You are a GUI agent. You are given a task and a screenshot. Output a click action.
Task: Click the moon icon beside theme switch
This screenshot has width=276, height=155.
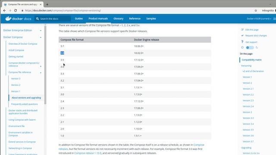pos(257,47)
